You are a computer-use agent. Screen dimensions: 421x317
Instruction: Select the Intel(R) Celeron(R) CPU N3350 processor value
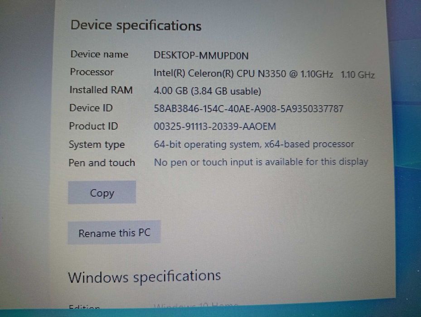[264, 74]
